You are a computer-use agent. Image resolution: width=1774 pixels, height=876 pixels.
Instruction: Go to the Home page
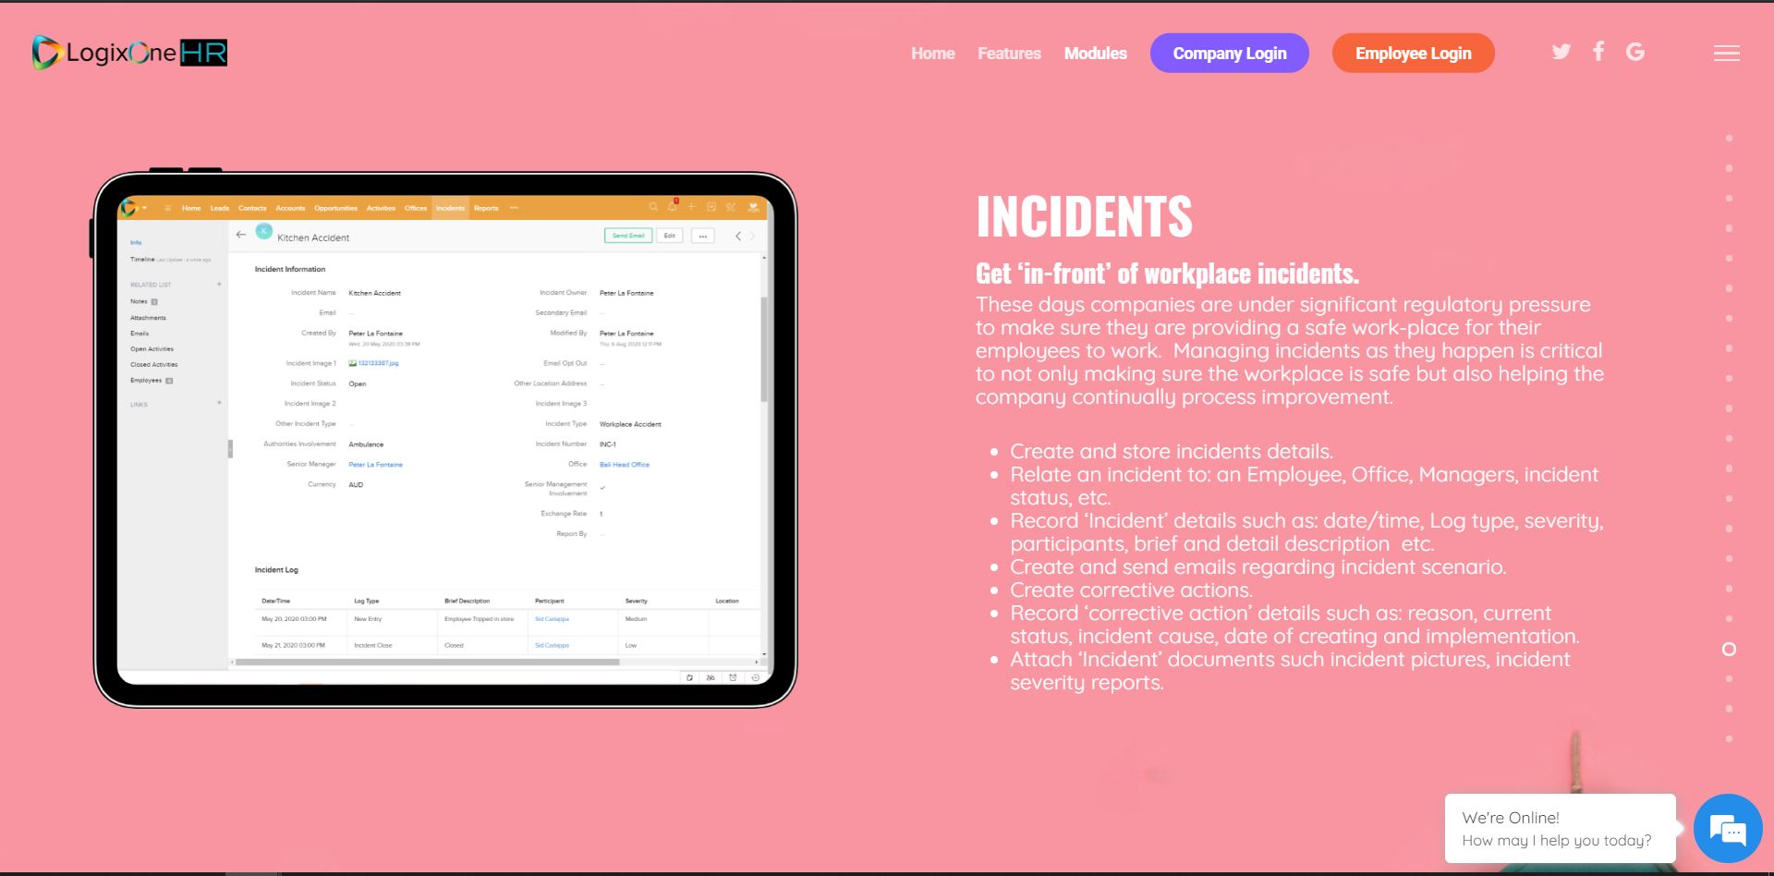[x=933, y=54]
